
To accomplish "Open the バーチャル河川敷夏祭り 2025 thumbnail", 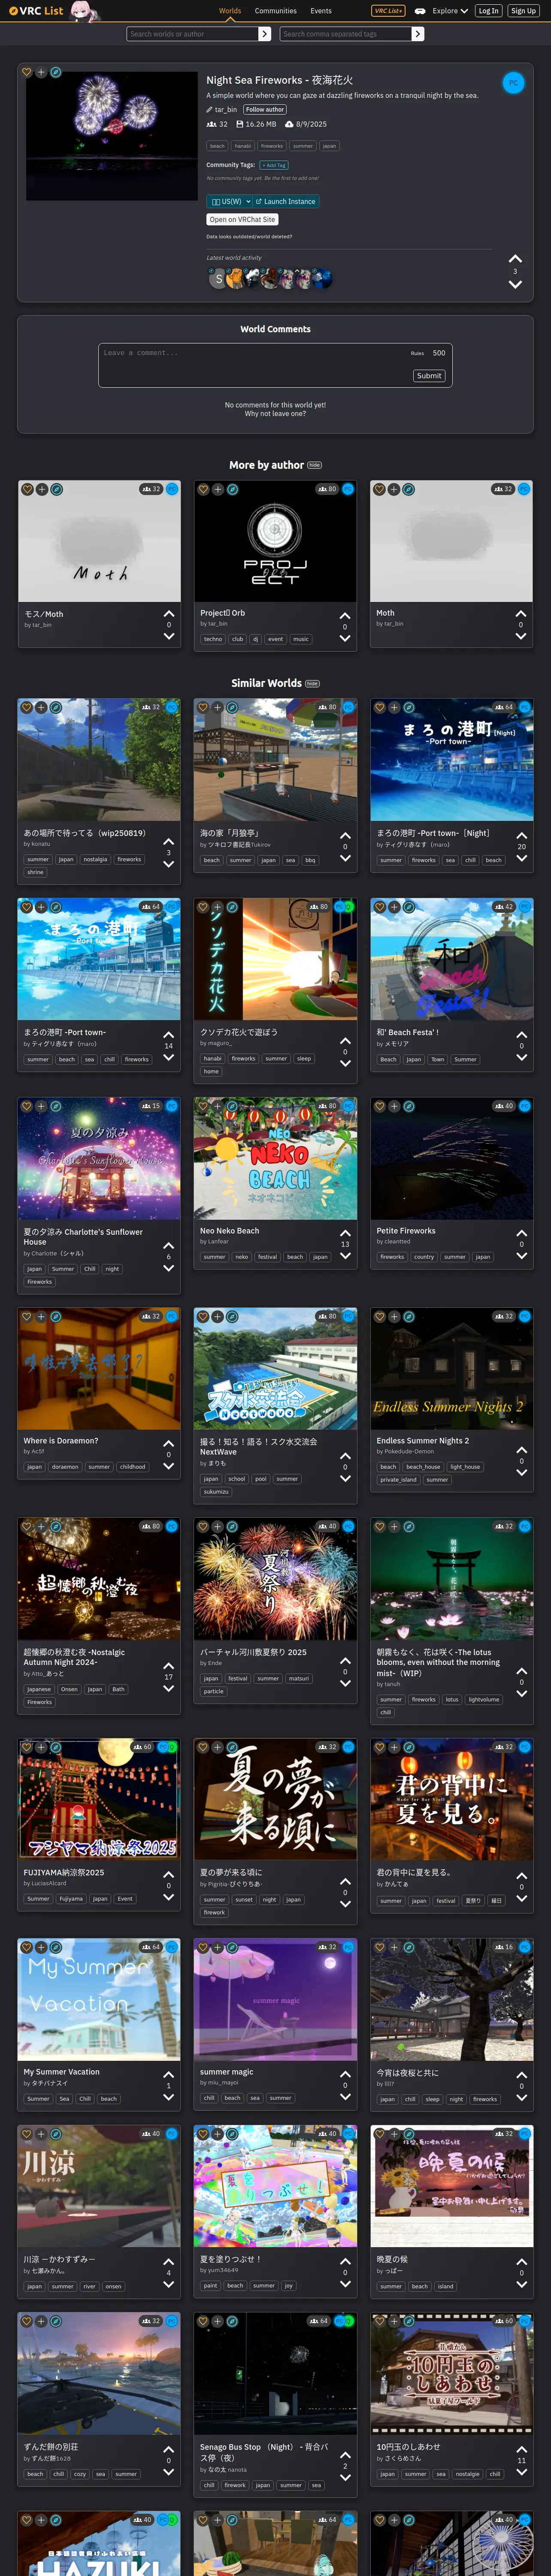I will coord(275,1579).
